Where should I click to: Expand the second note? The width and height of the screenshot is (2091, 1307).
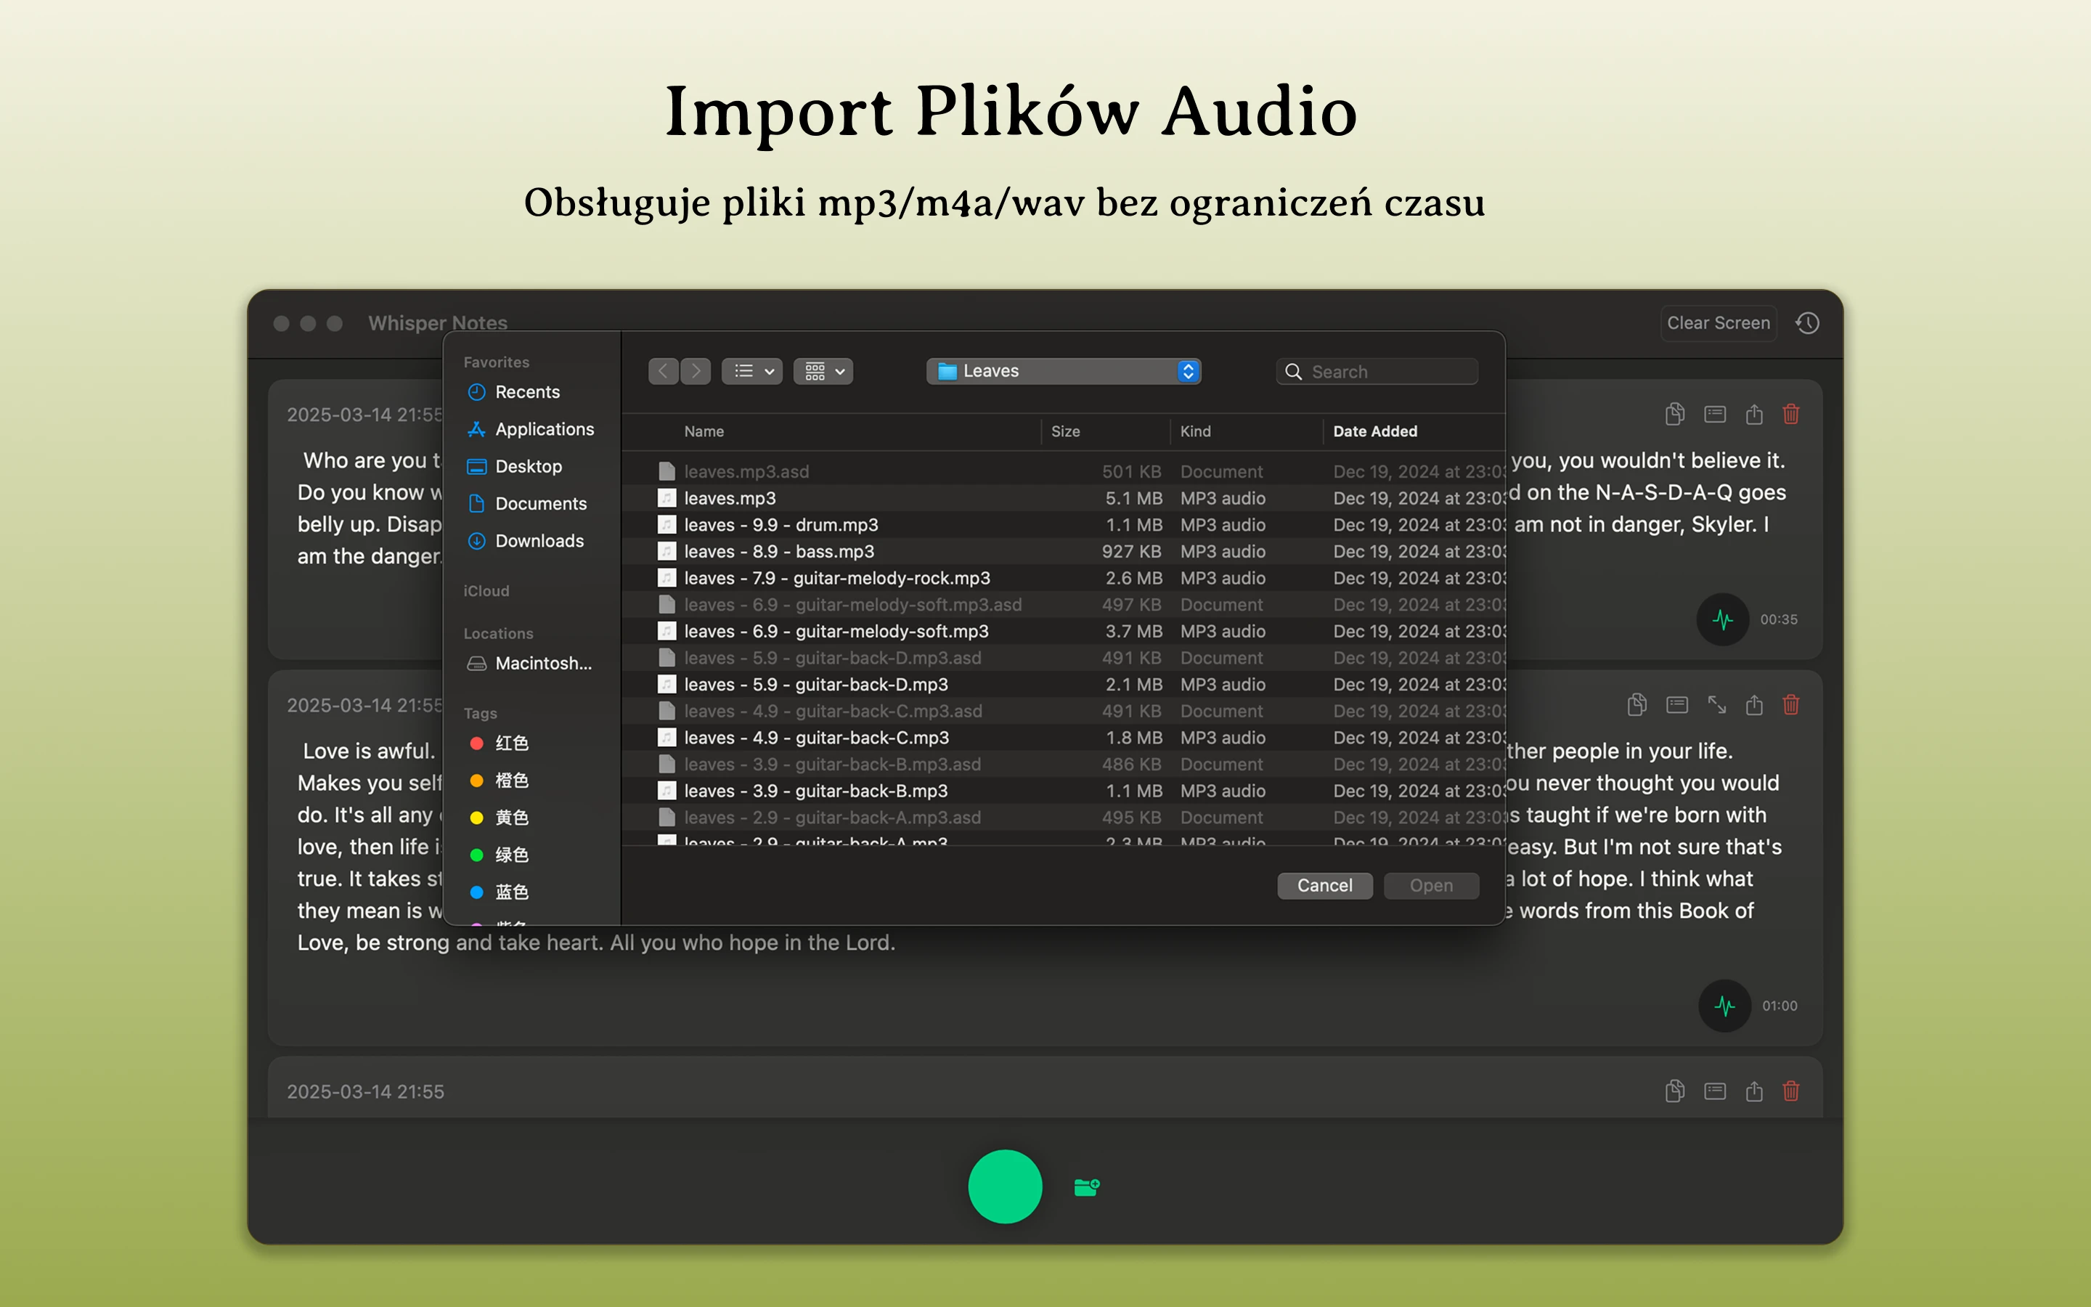pyautogui.click(x=1717, y=704)
